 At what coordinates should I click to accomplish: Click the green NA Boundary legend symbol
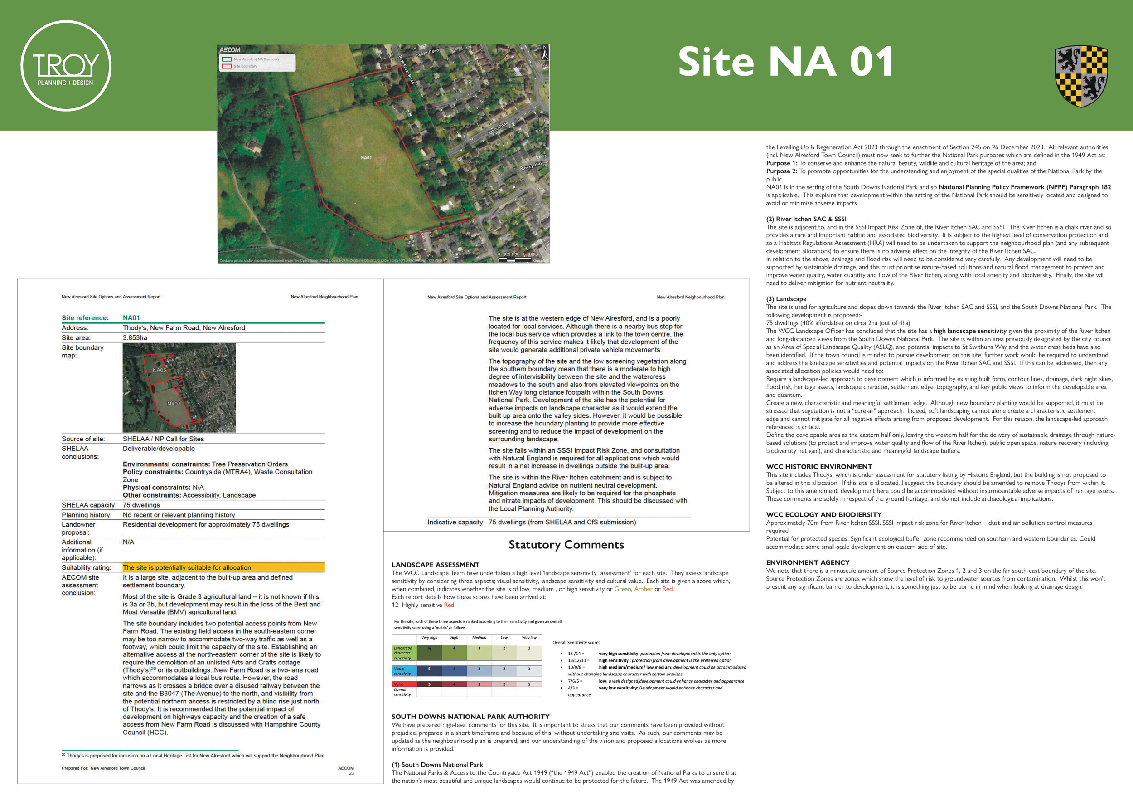tap(227, 59)
